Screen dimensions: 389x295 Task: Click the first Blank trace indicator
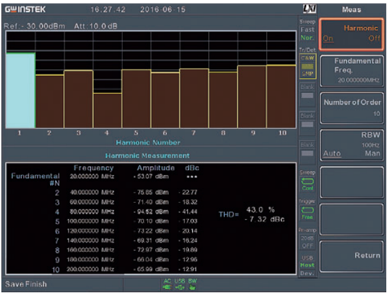[x=308, y=95]
